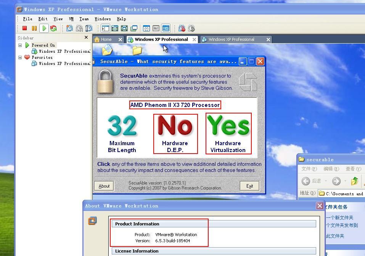Open the Help menu
The height and width of the screenshot is (256, 365).
coord(121,19)
